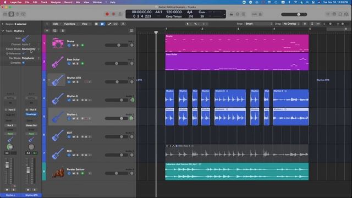The image size is (352, 198).
Task: Toggle the Q-Reference checkbox
Action: (23, 53)
